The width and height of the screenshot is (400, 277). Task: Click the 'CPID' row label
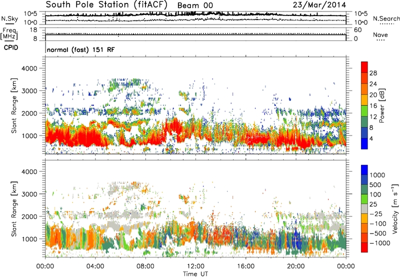(11, 47)
